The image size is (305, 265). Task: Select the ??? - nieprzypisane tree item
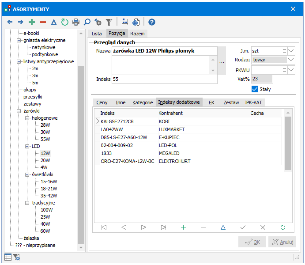[x=35, y=245]
